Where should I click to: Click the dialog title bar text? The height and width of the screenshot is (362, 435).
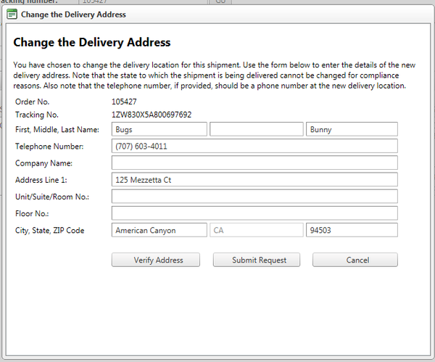tap(73, 15)
